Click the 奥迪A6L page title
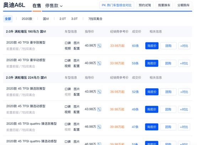Screen dimensions: 197x145 (x=14, y=5)
